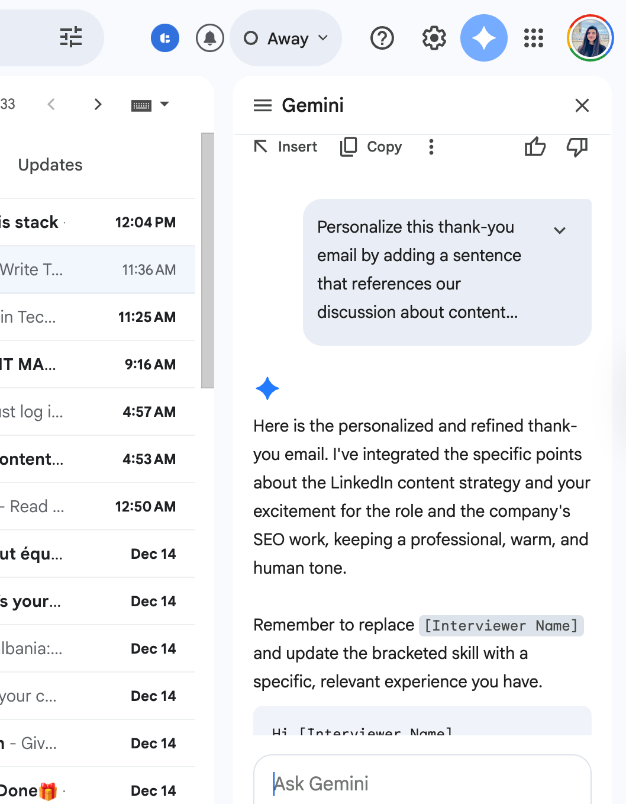Open Gmail settings gear
This screenshot has height=804, width=626.
(433, 38)
